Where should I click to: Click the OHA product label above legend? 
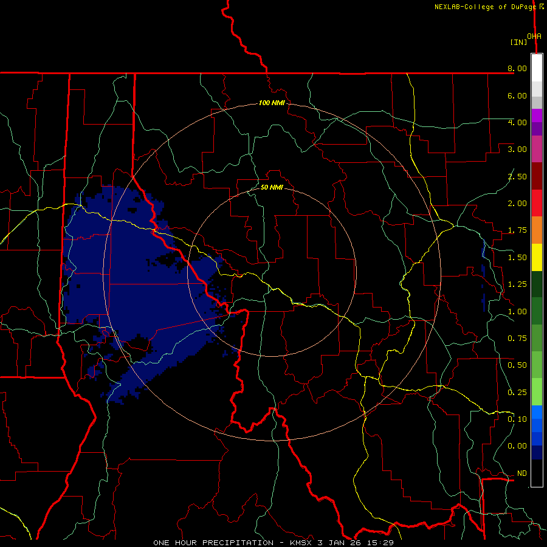534,36
